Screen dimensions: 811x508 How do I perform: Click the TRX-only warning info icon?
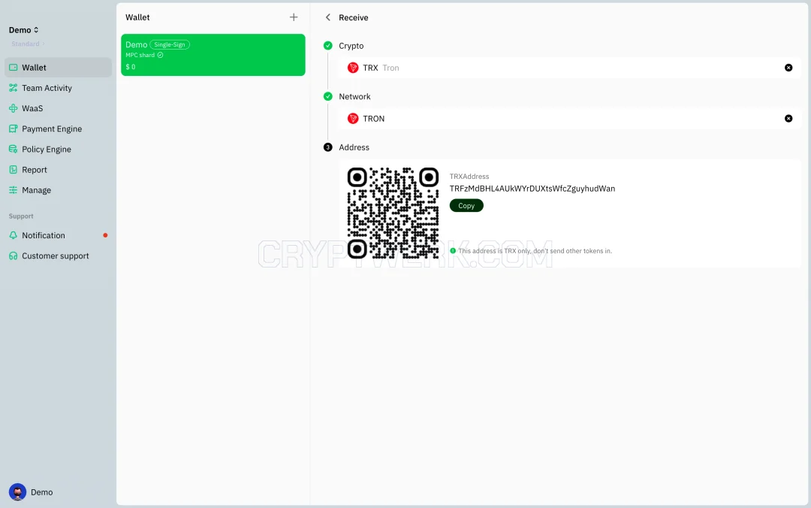(453, 251)
